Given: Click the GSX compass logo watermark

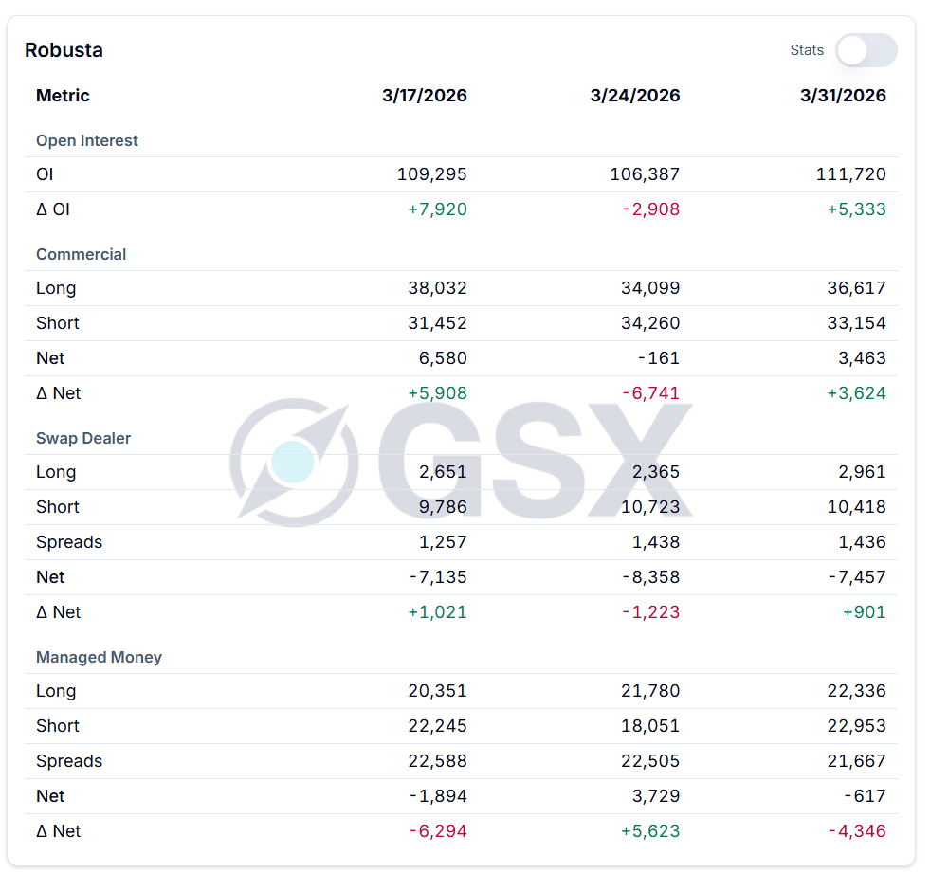Looking at the screenshot, I should (294, 462).
